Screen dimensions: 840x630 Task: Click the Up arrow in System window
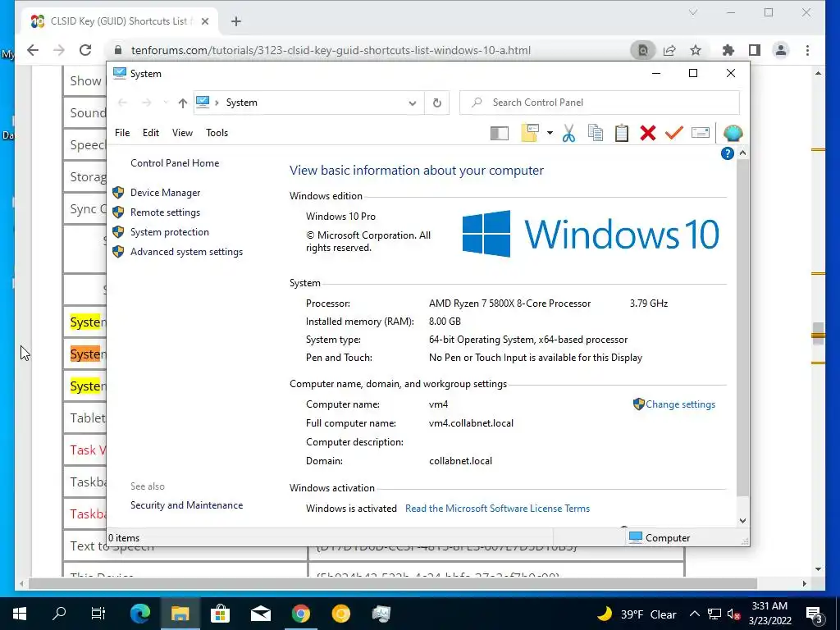(x=183, y=103)
